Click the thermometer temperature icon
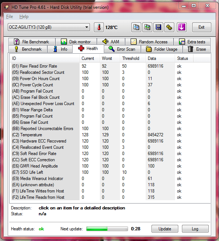The height and width of the screenshot is (241, 219). pyautogui.click(x=99, y=27)
